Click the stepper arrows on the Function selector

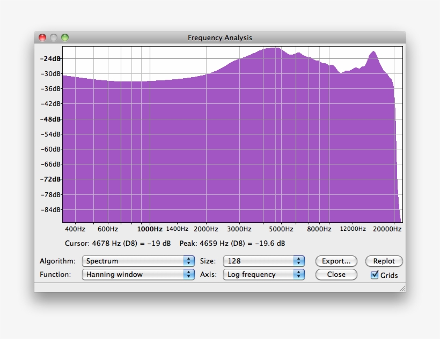click(189, 274)
